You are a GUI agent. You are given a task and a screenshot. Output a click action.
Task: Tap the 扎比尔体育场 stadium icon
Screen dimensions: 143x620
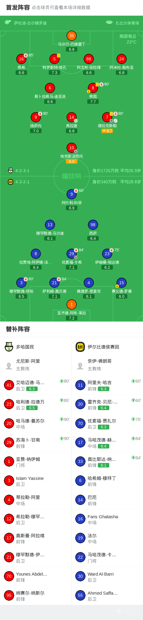click(109, 22)
